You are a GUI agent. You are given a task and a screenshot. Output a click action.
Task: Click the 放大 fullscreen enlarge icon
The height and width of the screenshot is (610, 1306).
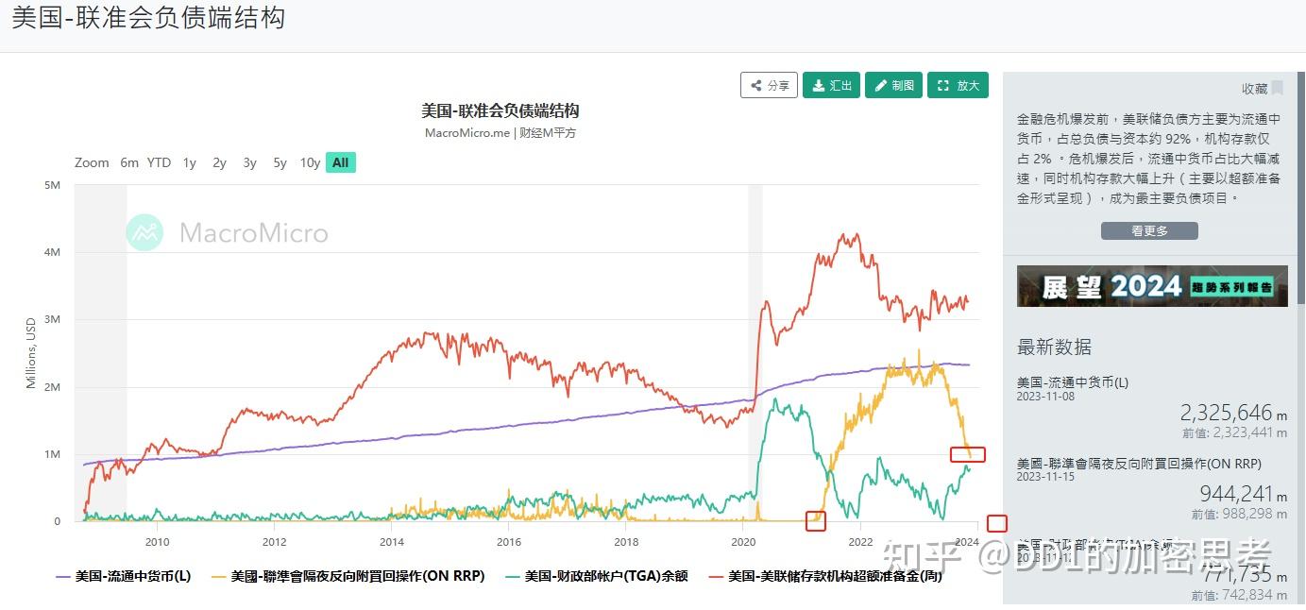click(x=943, y=85)
